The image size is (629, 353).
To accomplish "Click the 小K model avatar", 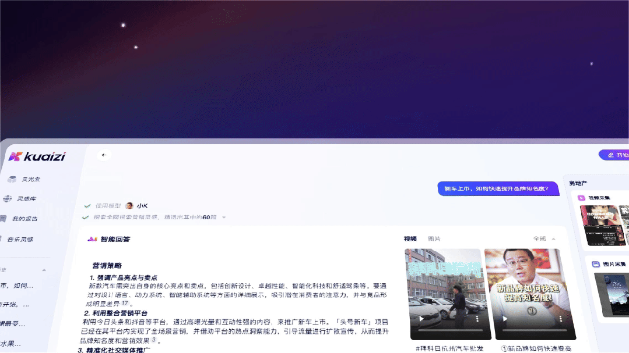I will click(x=129, y=206).
